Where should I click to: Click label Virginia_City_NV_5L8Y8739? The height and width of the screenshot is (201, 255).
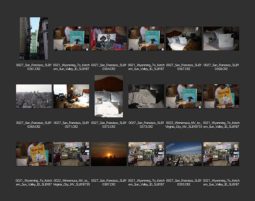(71, 184)
